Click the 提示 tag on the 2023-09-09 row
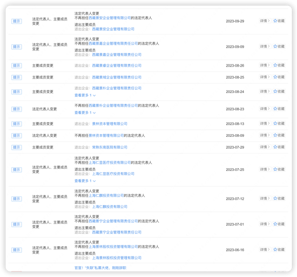This screenshot has width=297, height=277. pyautogui.click(x=17, y=47)
